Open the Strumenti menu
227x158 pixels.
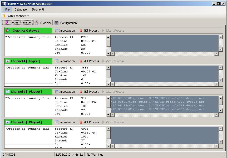38,9
